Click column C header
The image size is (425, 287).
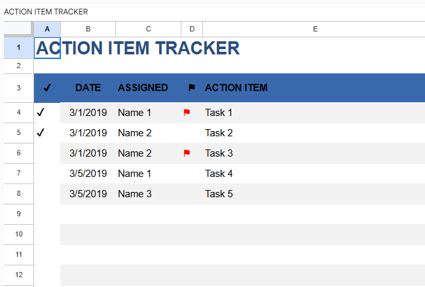pos(148,29)
